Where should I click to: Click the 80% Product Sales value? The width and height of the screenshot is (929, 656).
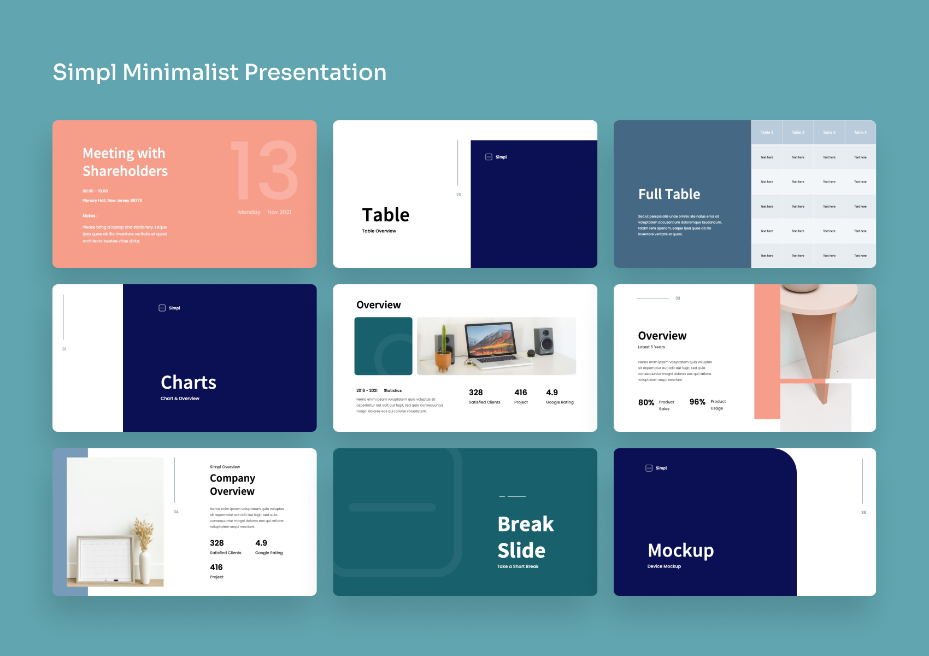(x=646, y=402)
